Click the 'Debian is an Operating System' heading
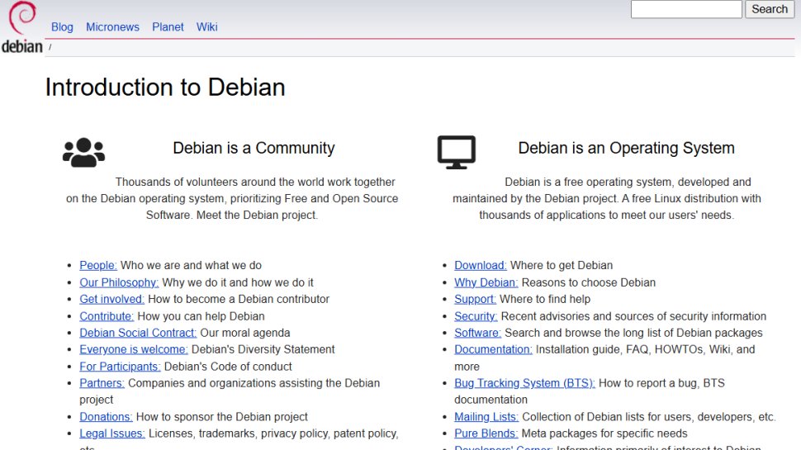 pos(626,148)
